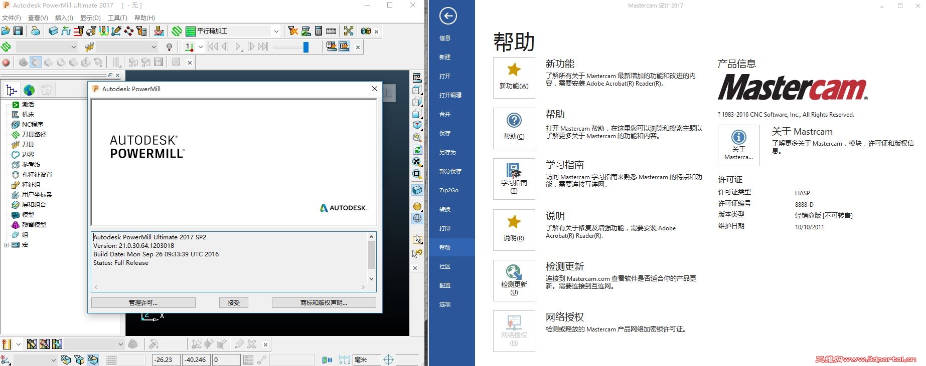This screenshot has width=926, height=366.
Task: Expand the 宏 tree node
Action: [x=6, y=245]
